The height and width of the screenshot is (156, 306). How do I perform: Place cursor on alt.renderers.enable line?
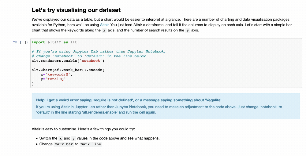(x=68, y=61)
